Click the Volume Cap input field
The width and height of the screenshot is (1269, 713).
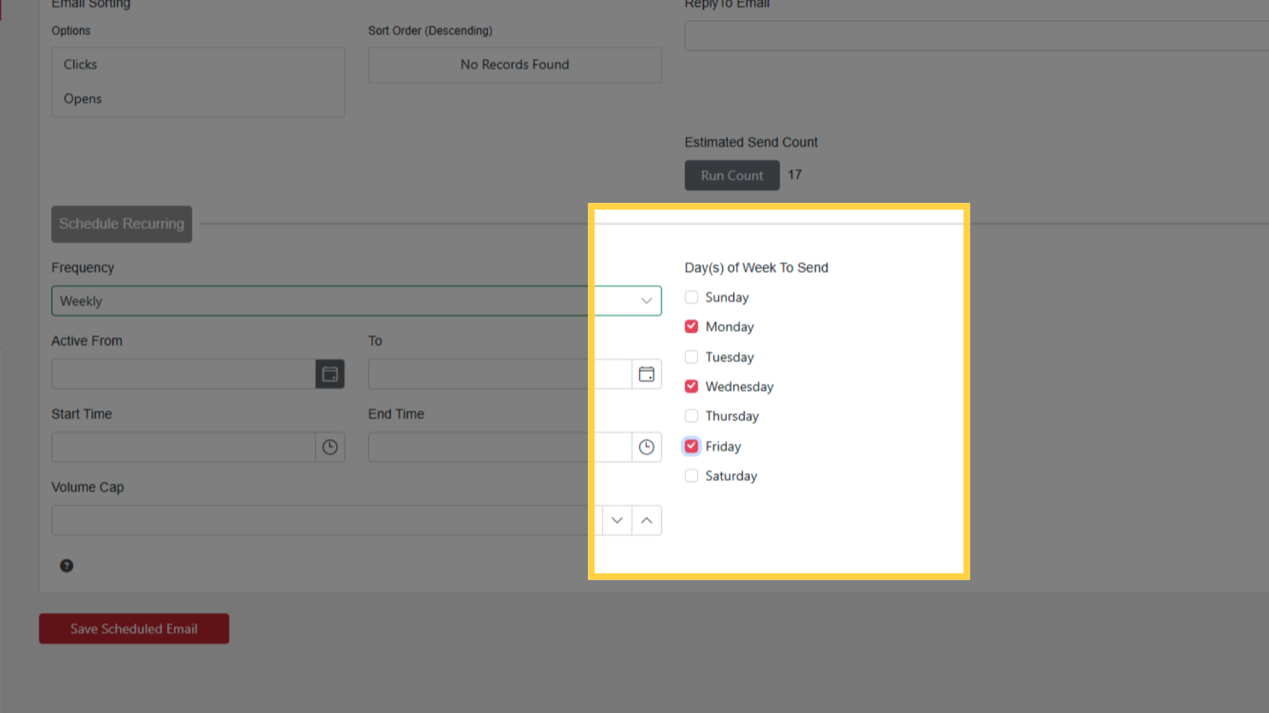(x=327, y=521)
